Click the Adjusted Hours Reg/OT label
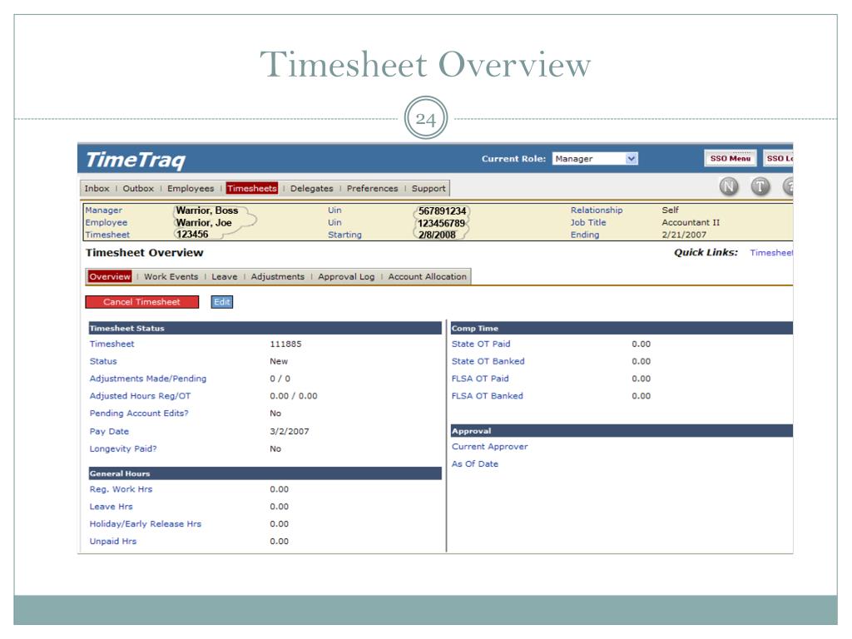Image resolution: width=852 pixels, height=639 pixels. click(x=140, y=396)
